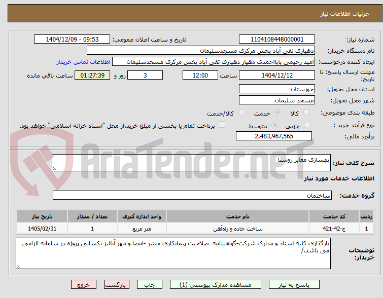Click the شهر محل تحویل field مسجد سلیمان
383x298 pixels.
click(x=277, y=100)
